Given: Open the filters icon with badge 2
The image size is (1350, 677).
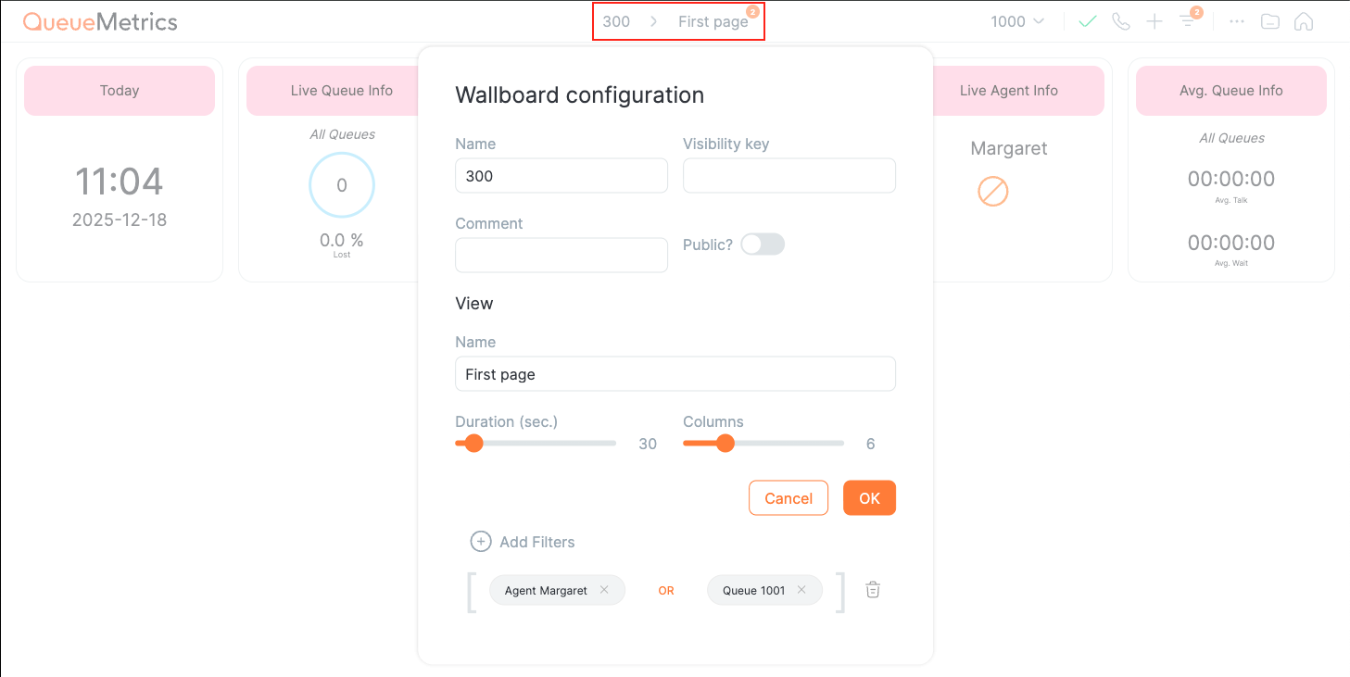Looking at the screenshot, I should 1188,20.
